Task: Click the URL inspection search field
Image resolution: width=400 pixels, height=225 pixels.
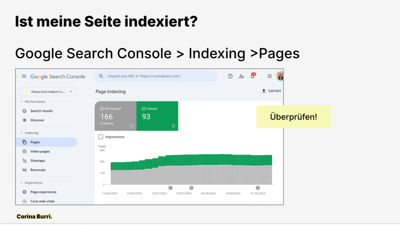Action: click(x=156, y=76)
